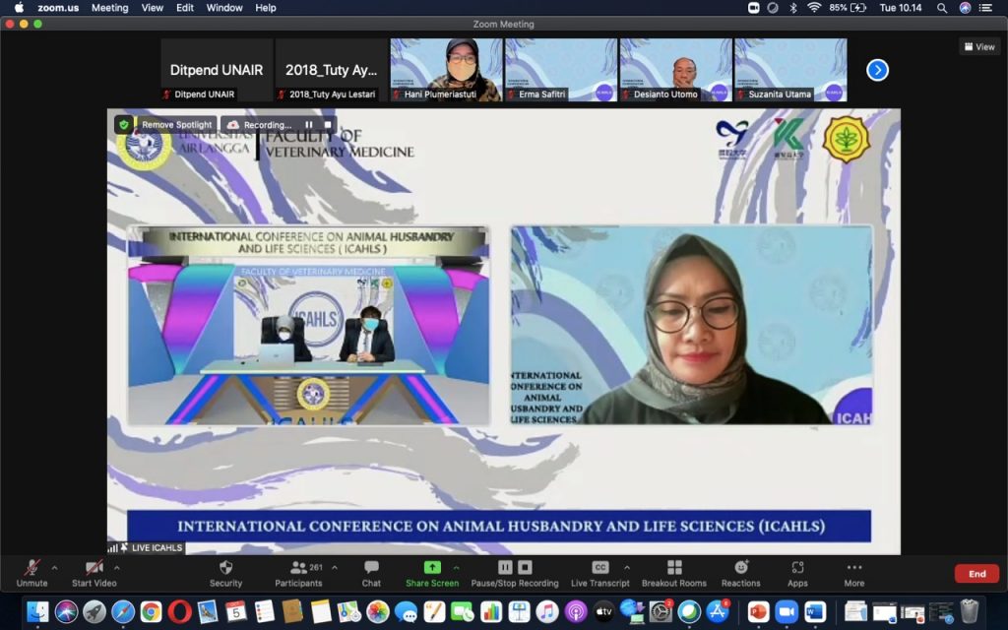Expand audio options arrow next to Unmute
Image resolution: width=1008 pixels, height=630 pixels.
point(54,567)
